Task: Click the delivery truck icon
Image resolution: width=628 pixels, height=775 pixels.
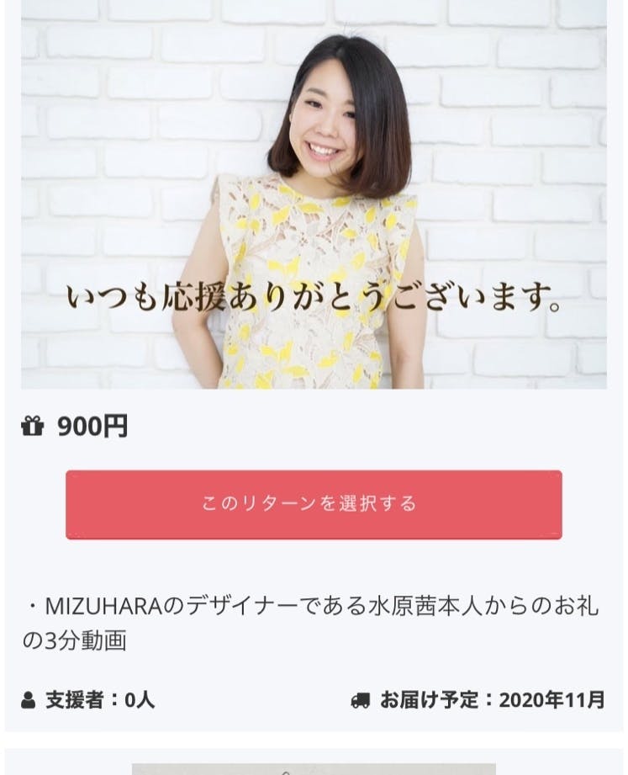Action: coord(360,701)
